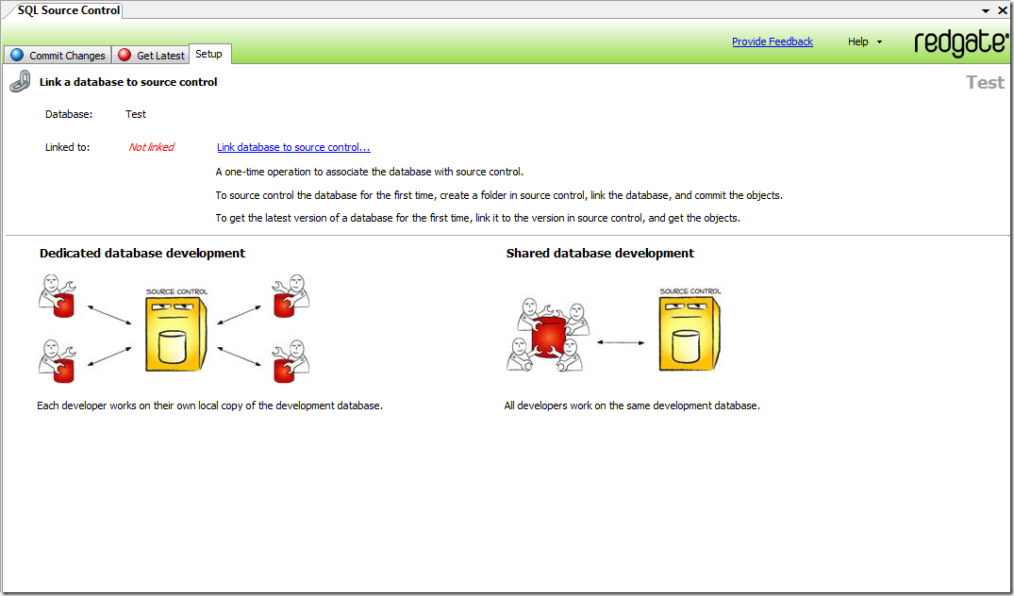Open the Help menu
The height and width of the screenshot is (596, 1014).
(x=858, y=41)
